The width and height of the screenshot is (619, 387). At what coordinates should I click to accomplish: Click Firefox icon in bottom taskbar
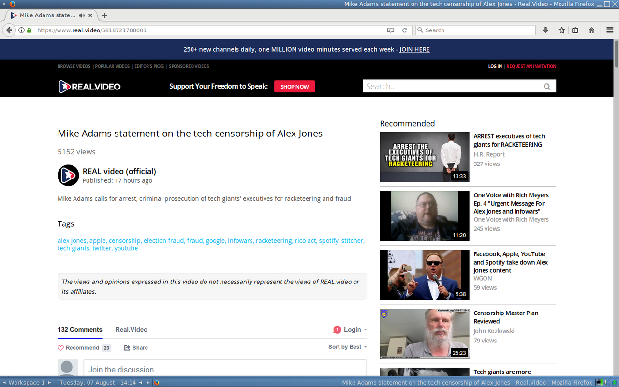pos(156,383)
